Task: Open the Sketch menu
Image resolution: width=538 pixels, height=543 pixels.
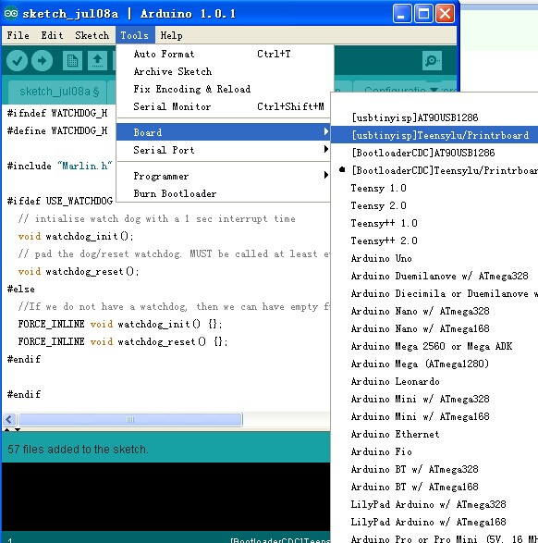Action: tap(92, 35)
